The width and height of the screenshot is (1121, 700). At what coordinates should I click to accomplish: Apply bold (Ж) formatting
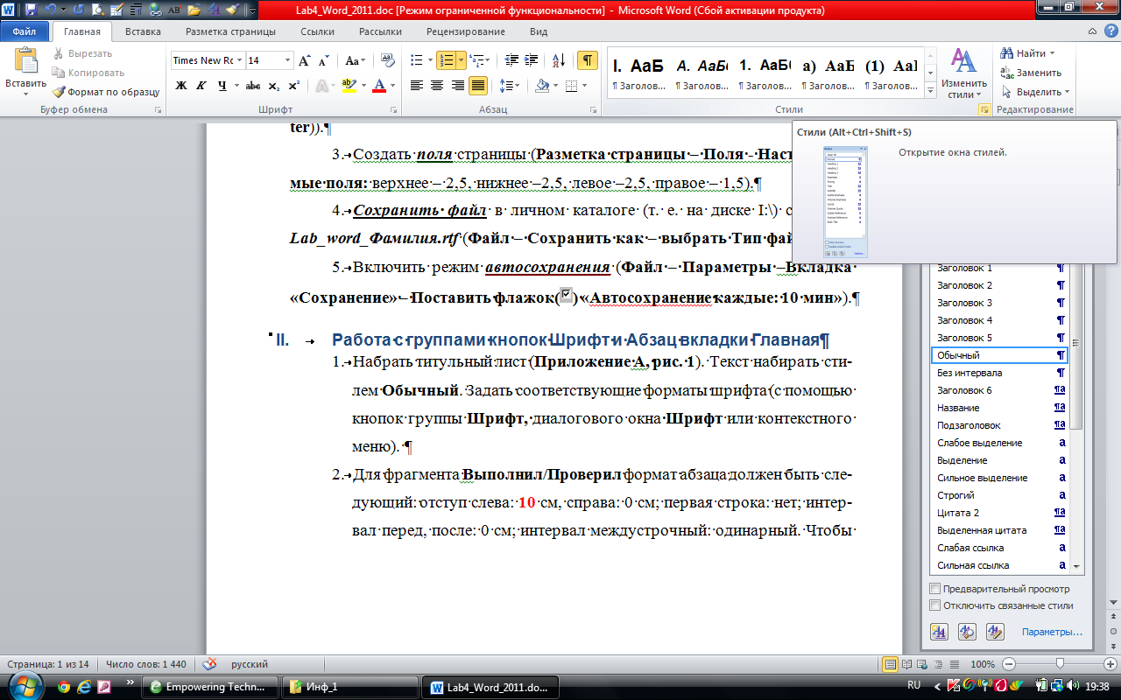[181, 86]
